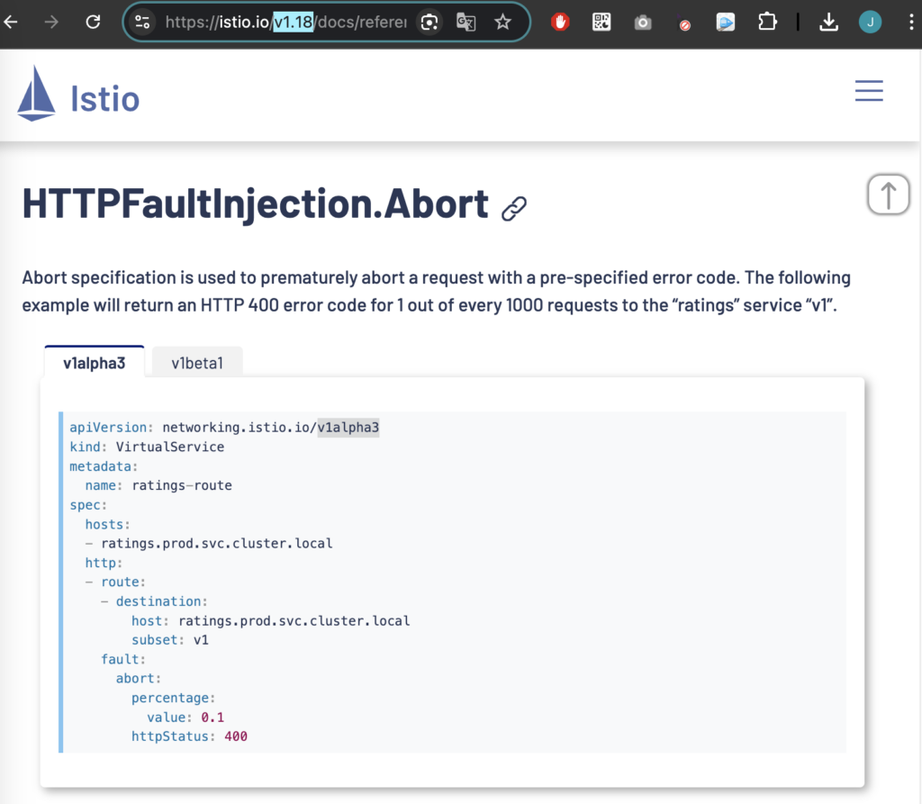The width and height of the screenshot is (922, 804).
Task: Open the extension with red blocked badge
Action: pyautogui.click(x=684, y=23)
